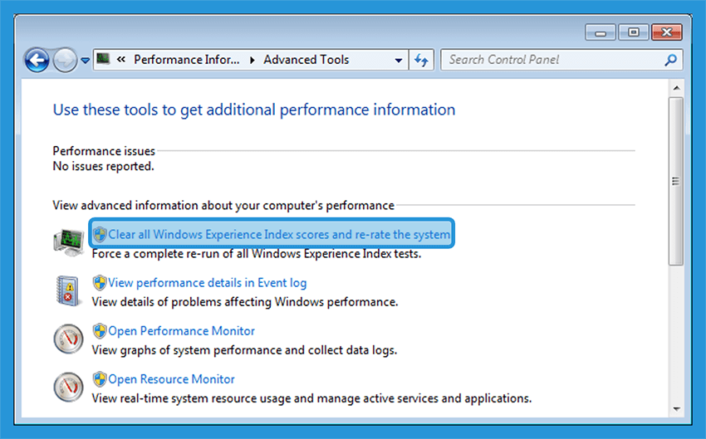Open Performance Monitor link
Screen dimensions: 706x439
click(181, 331)
